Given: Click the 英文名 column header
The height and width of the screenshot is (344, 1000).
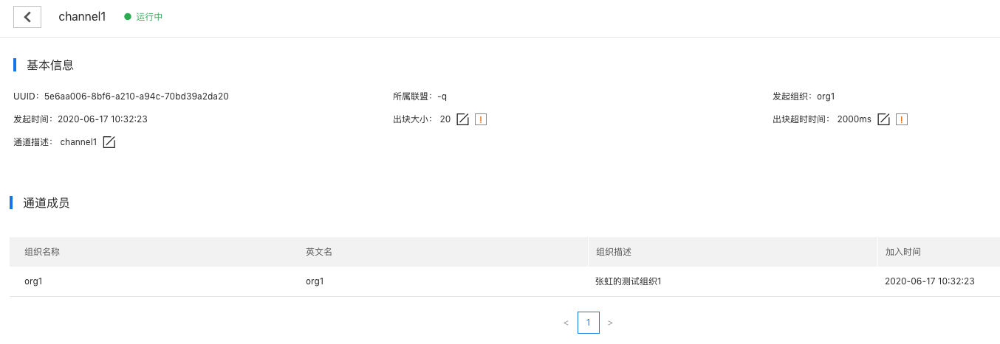Looking at the screenshot, I should [x=319, y=252].
